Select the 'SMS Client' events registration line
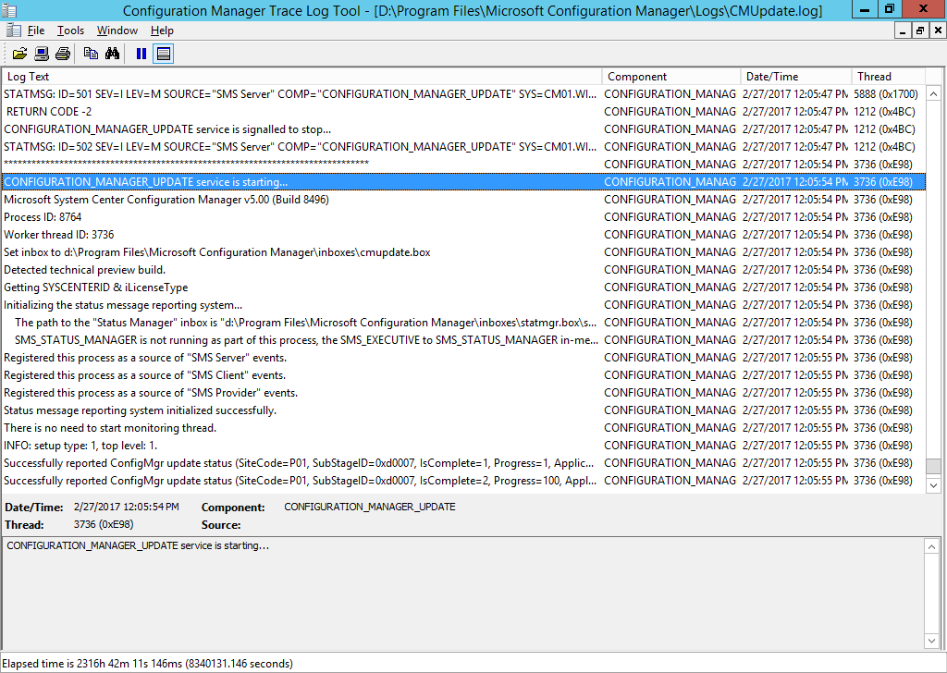The image size is (947, 673). click(x=464, y=374)
